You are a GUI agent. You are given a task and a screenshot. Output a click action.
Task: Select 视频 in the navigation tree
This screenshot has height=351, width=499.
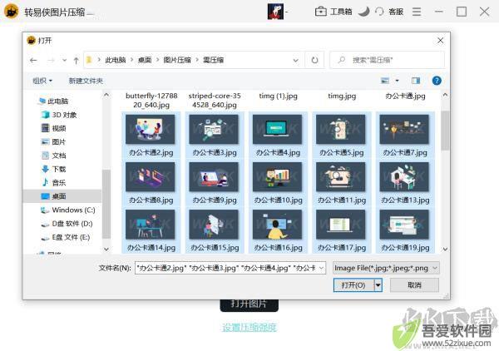[54, 128]
